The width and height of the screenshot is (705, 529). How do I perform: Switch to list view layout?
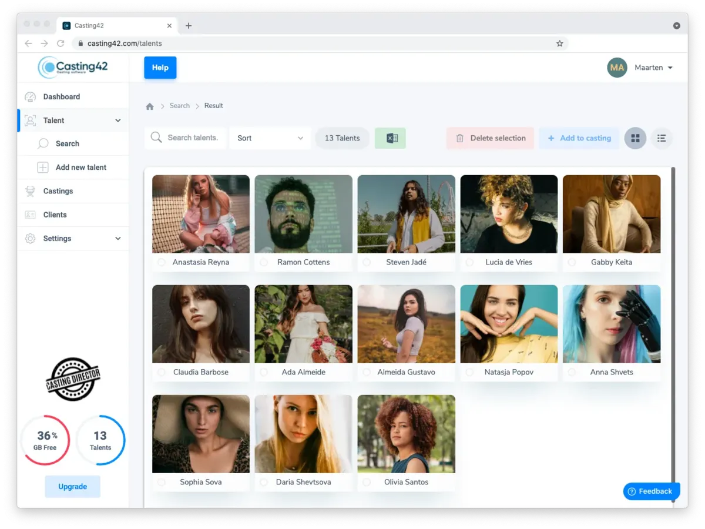[662, 138]
